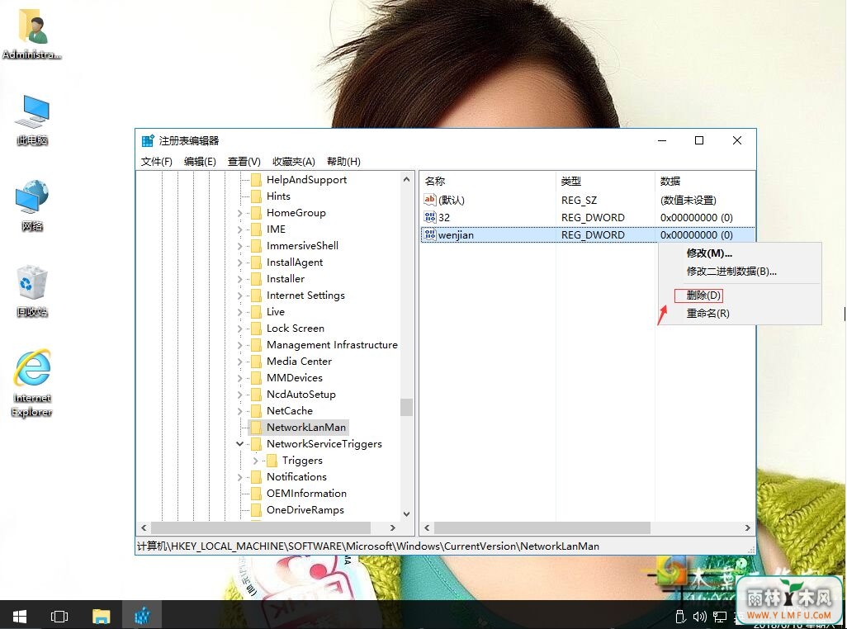The width and height of the screenshot is (847, 629).
Task: Click the OneDriveRamps folder icon
Action: pos(257,509)
